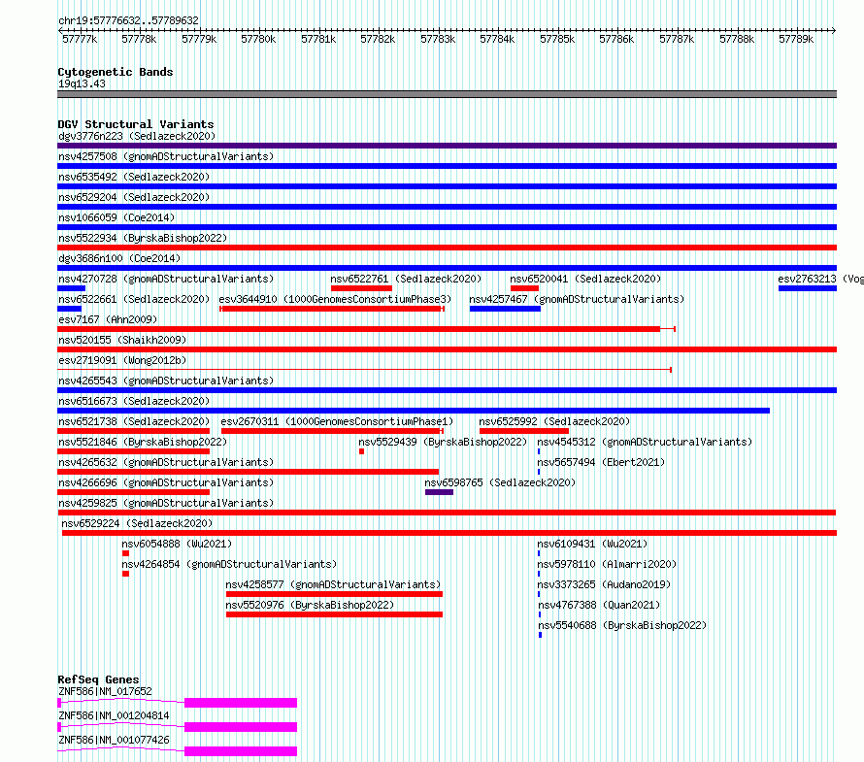Click the nsv4266696 gnomAD label
Image resolution: width=864 pixels, height=762 pixels.
click(166, 482)
